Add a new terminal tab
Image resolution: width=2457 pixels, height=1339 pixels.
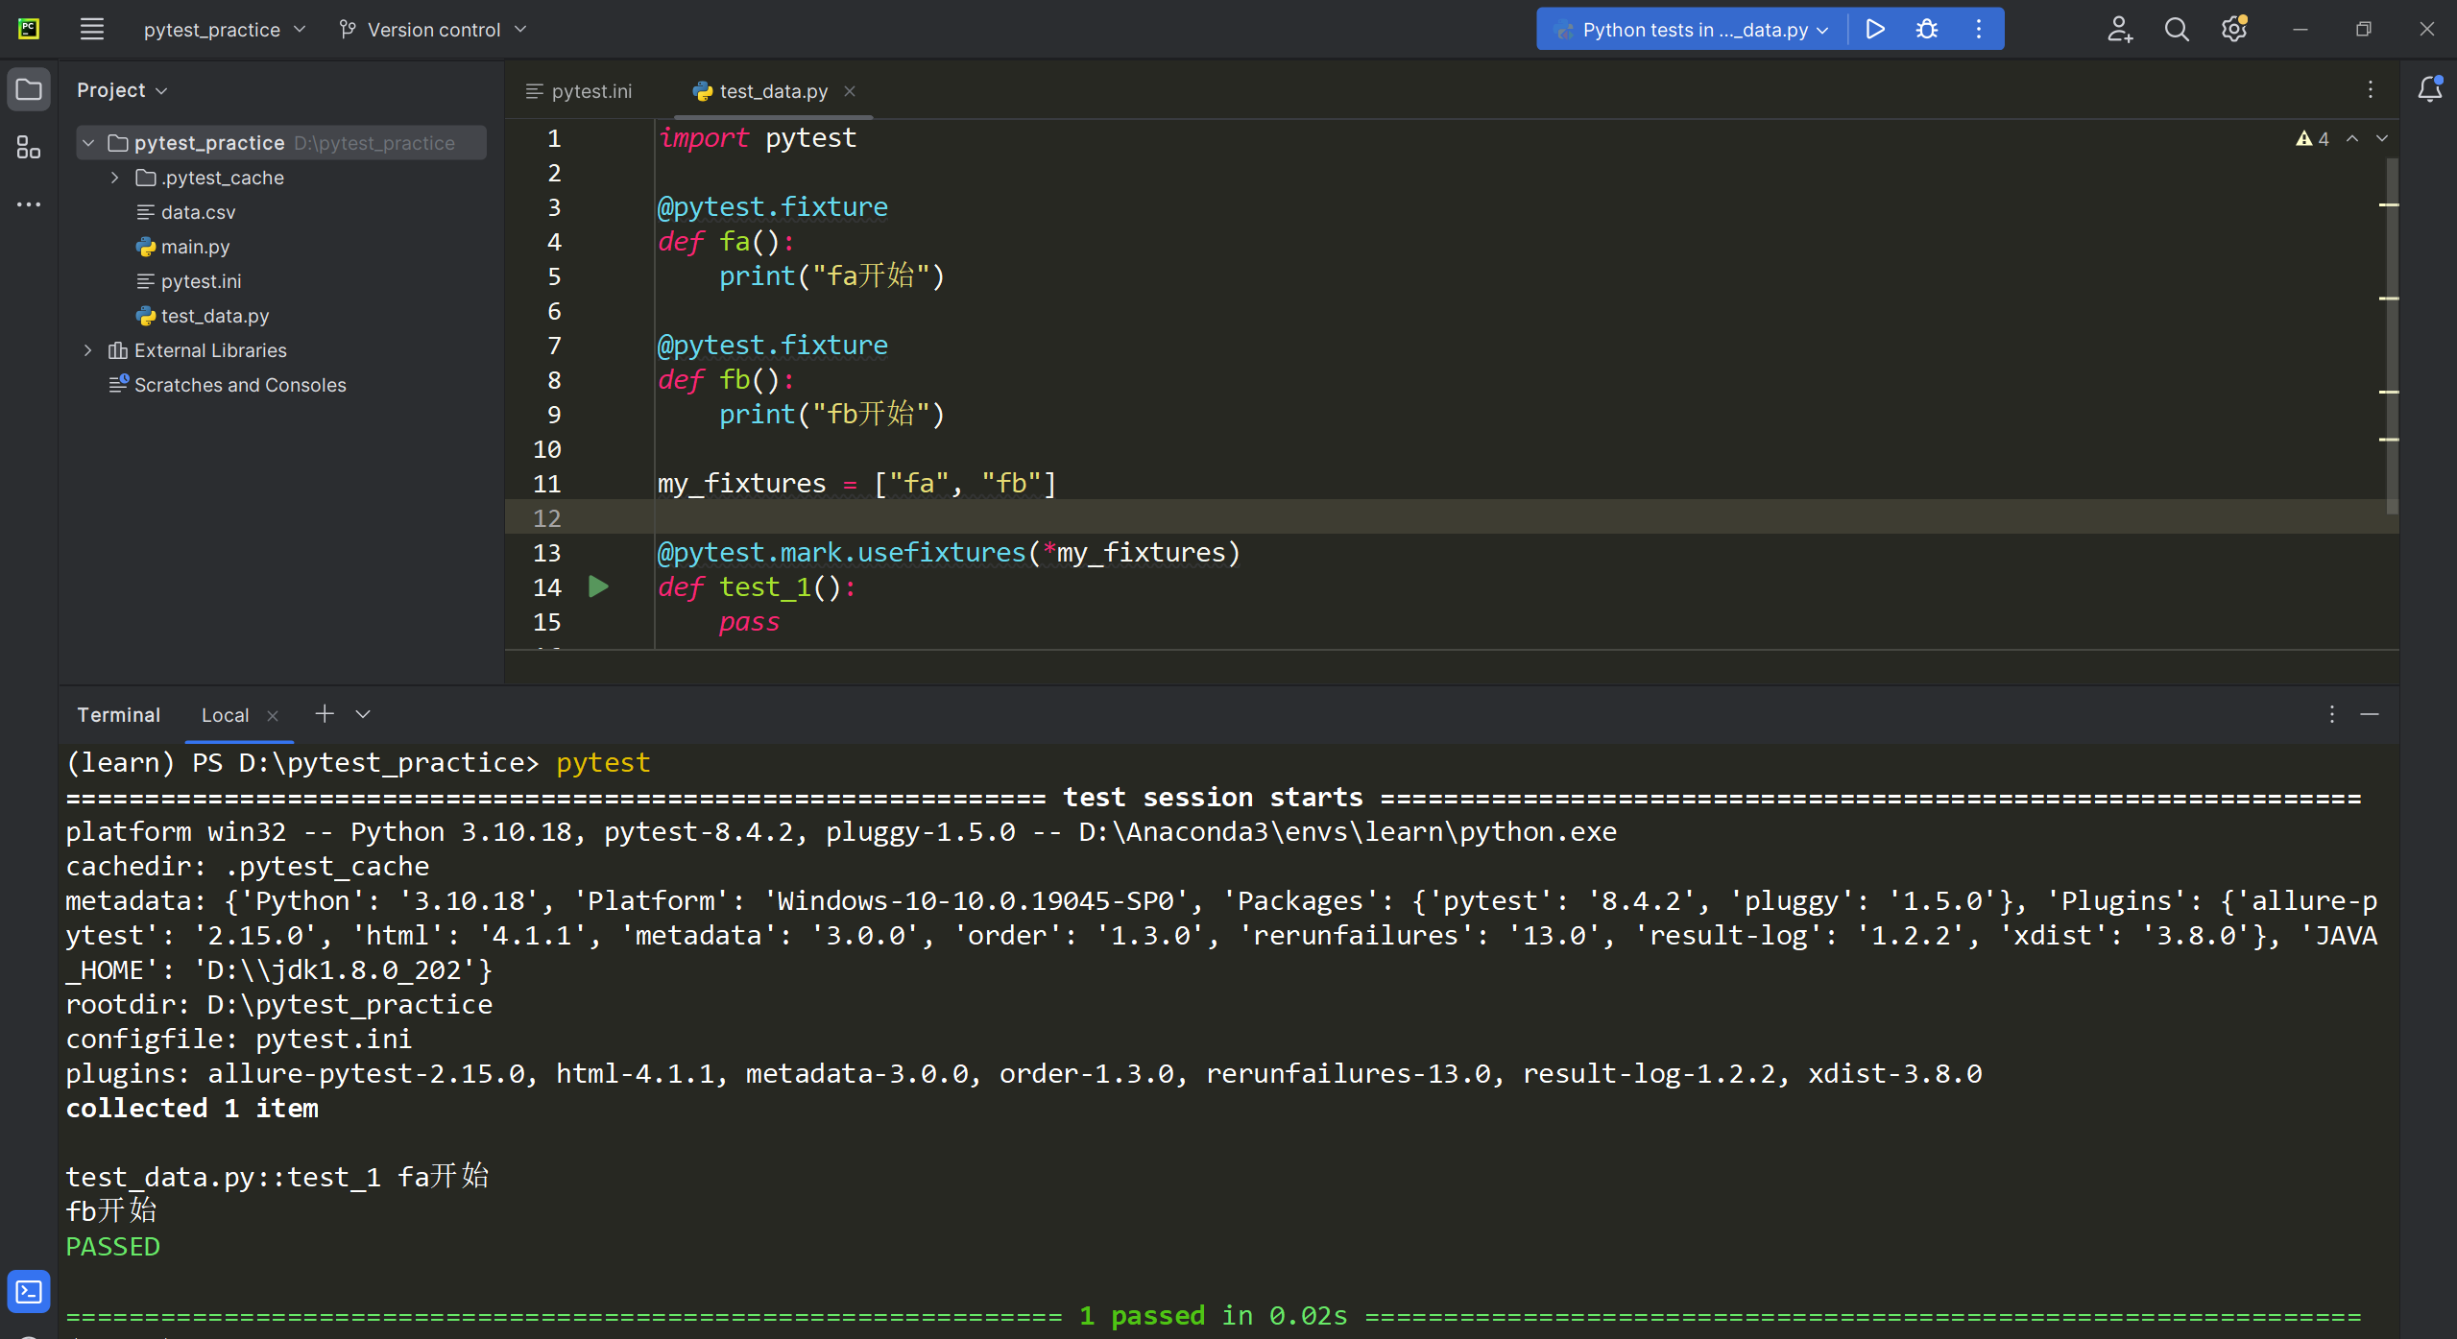(325, 714)
